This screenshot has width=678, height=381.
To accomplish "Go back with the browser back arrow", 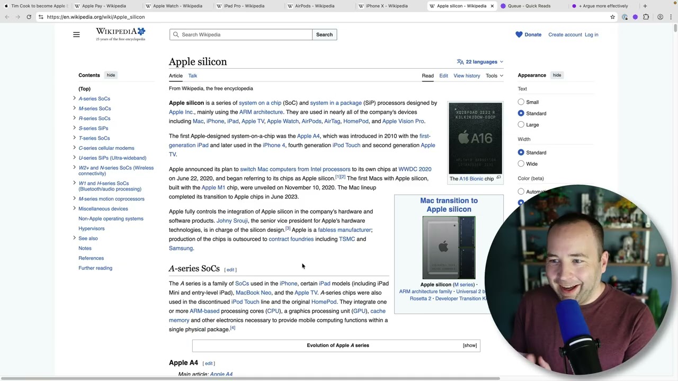I will pos(7,17).
